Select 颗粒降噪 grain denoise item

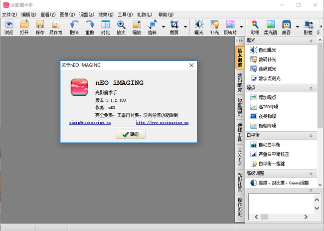(263, 126)
